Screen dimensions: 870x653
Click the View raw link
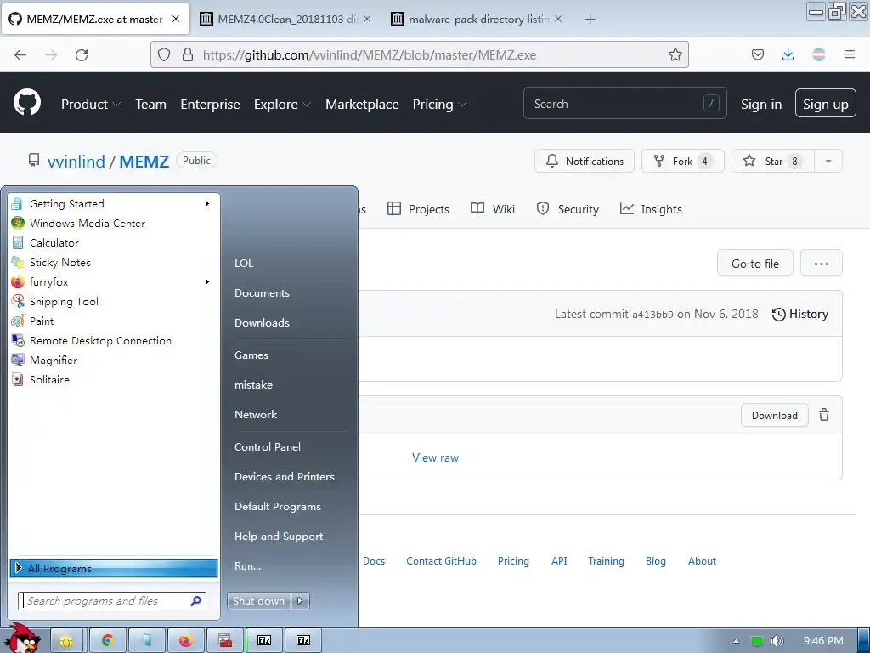coord(435,458)
